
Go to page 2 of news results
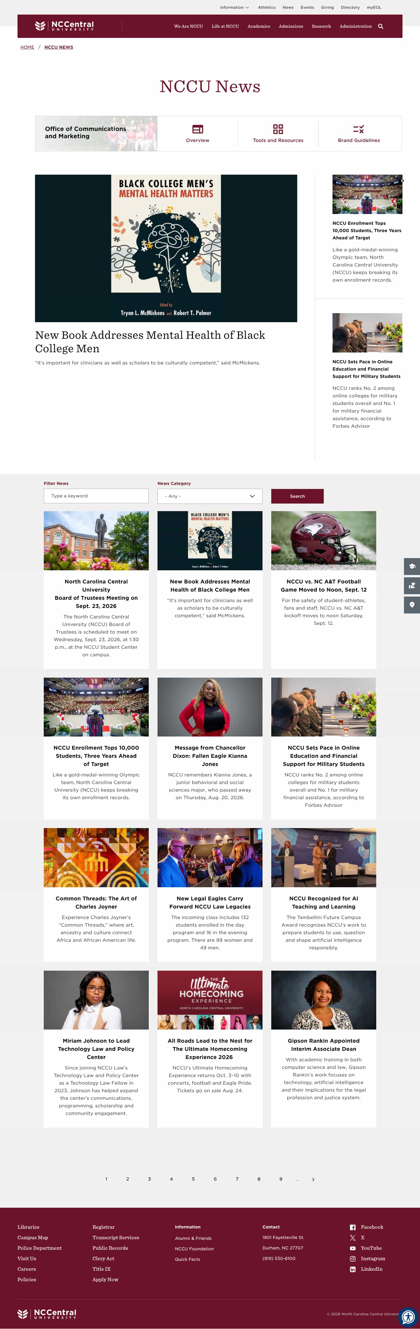click(127, 1179)
